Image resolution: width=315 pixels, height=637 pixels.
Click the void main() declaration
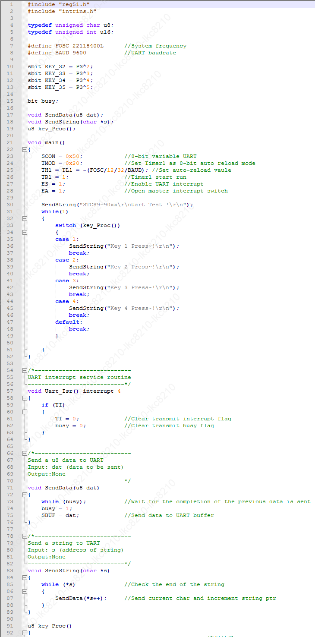coord(46,142)
